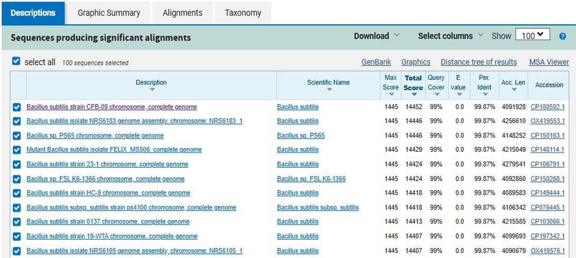Switch to the Taxonomy tab
576x258 pixels.
pyautogui.click(x=243, y=13)
